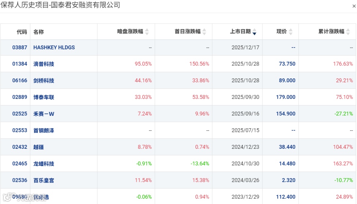
Task: Select listing date 2024/10/30
Action: (x=245, y=163)
